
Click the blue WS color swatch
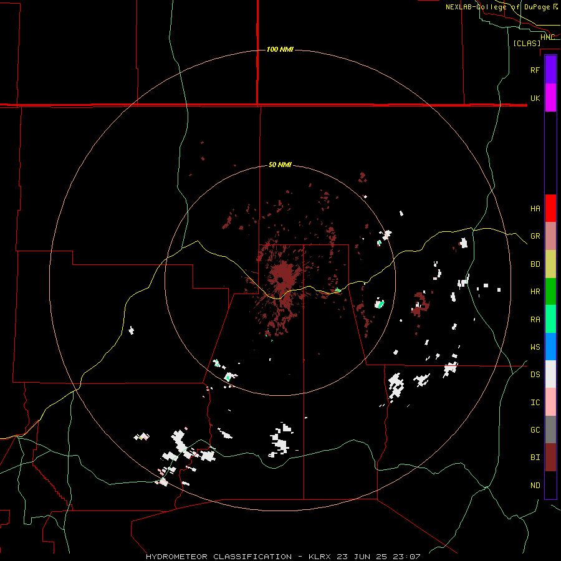click(x=550, y=347)
